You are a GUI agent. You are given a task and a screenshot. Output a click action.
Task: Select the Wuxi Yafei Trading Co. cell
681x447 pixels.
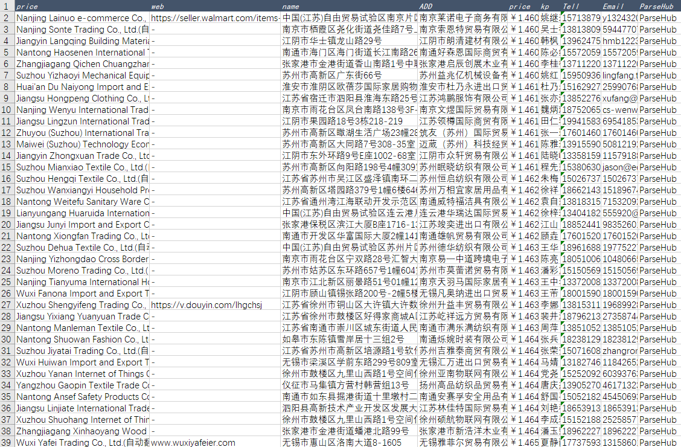click(x=82, y=442)
